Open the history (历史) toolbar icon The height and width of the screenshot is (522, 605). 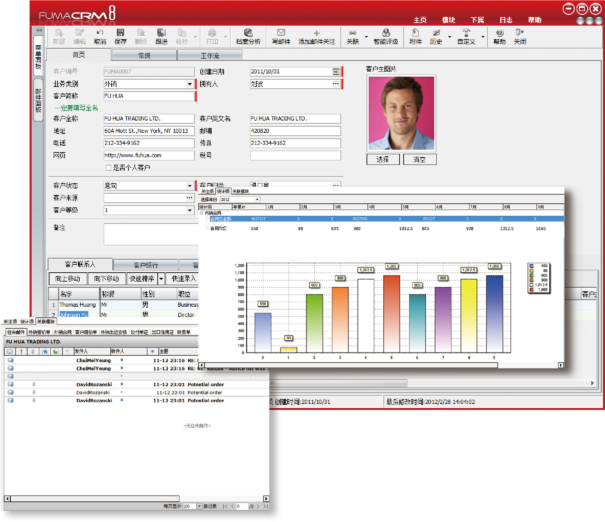436,33
